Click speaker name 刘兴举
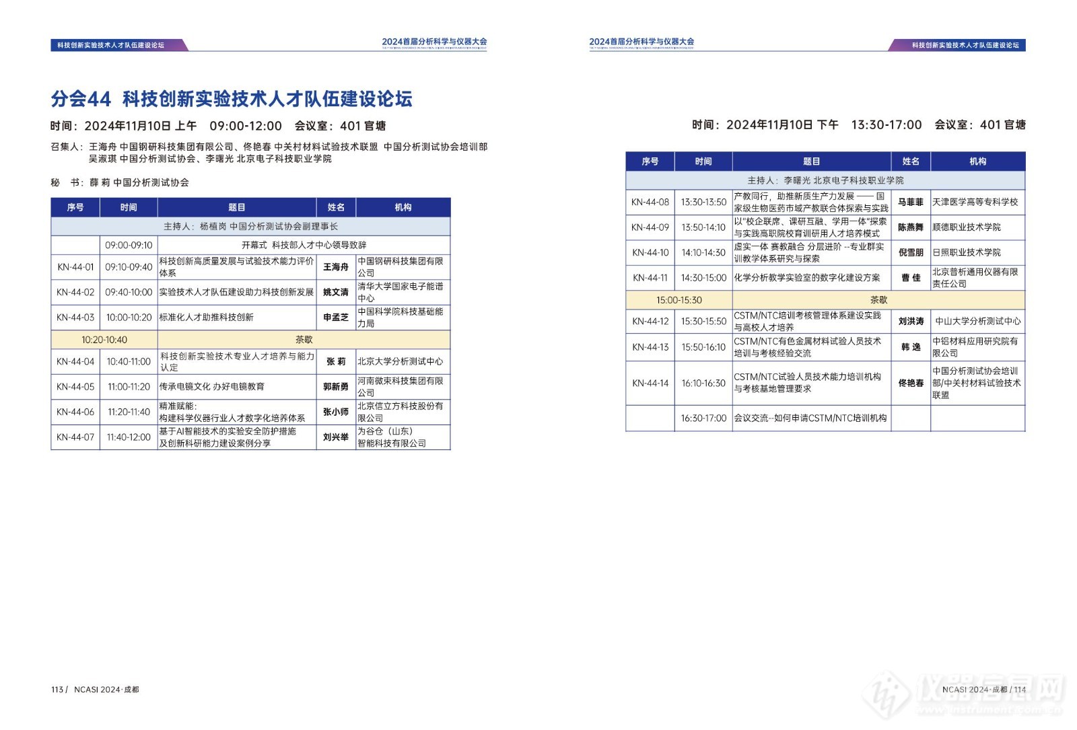Image resolution: width=1077 pixels, height=730 pixels. click(336, 437)
